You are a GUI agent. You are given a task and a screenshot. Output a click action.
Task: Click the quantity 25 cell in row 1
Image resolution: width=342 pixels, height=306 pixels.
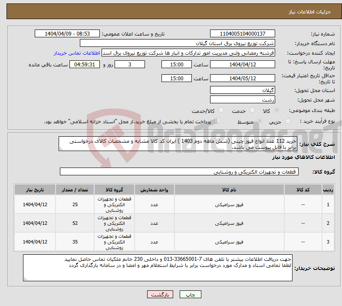click(x=75, y=204)
